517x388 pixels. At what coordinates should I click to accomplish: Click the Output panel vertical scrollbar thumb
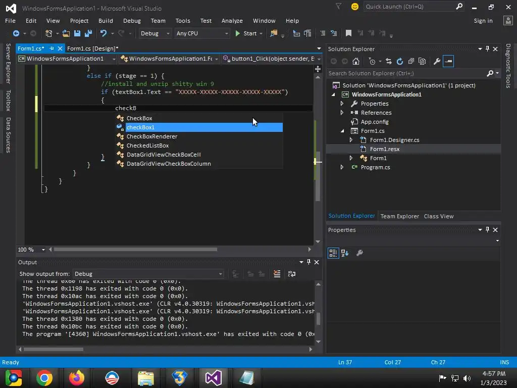click(318, 318)
